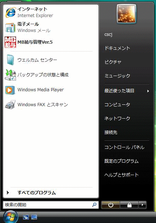Click the Windows Start orb
The image size is (156, 223).
(11, 217)
